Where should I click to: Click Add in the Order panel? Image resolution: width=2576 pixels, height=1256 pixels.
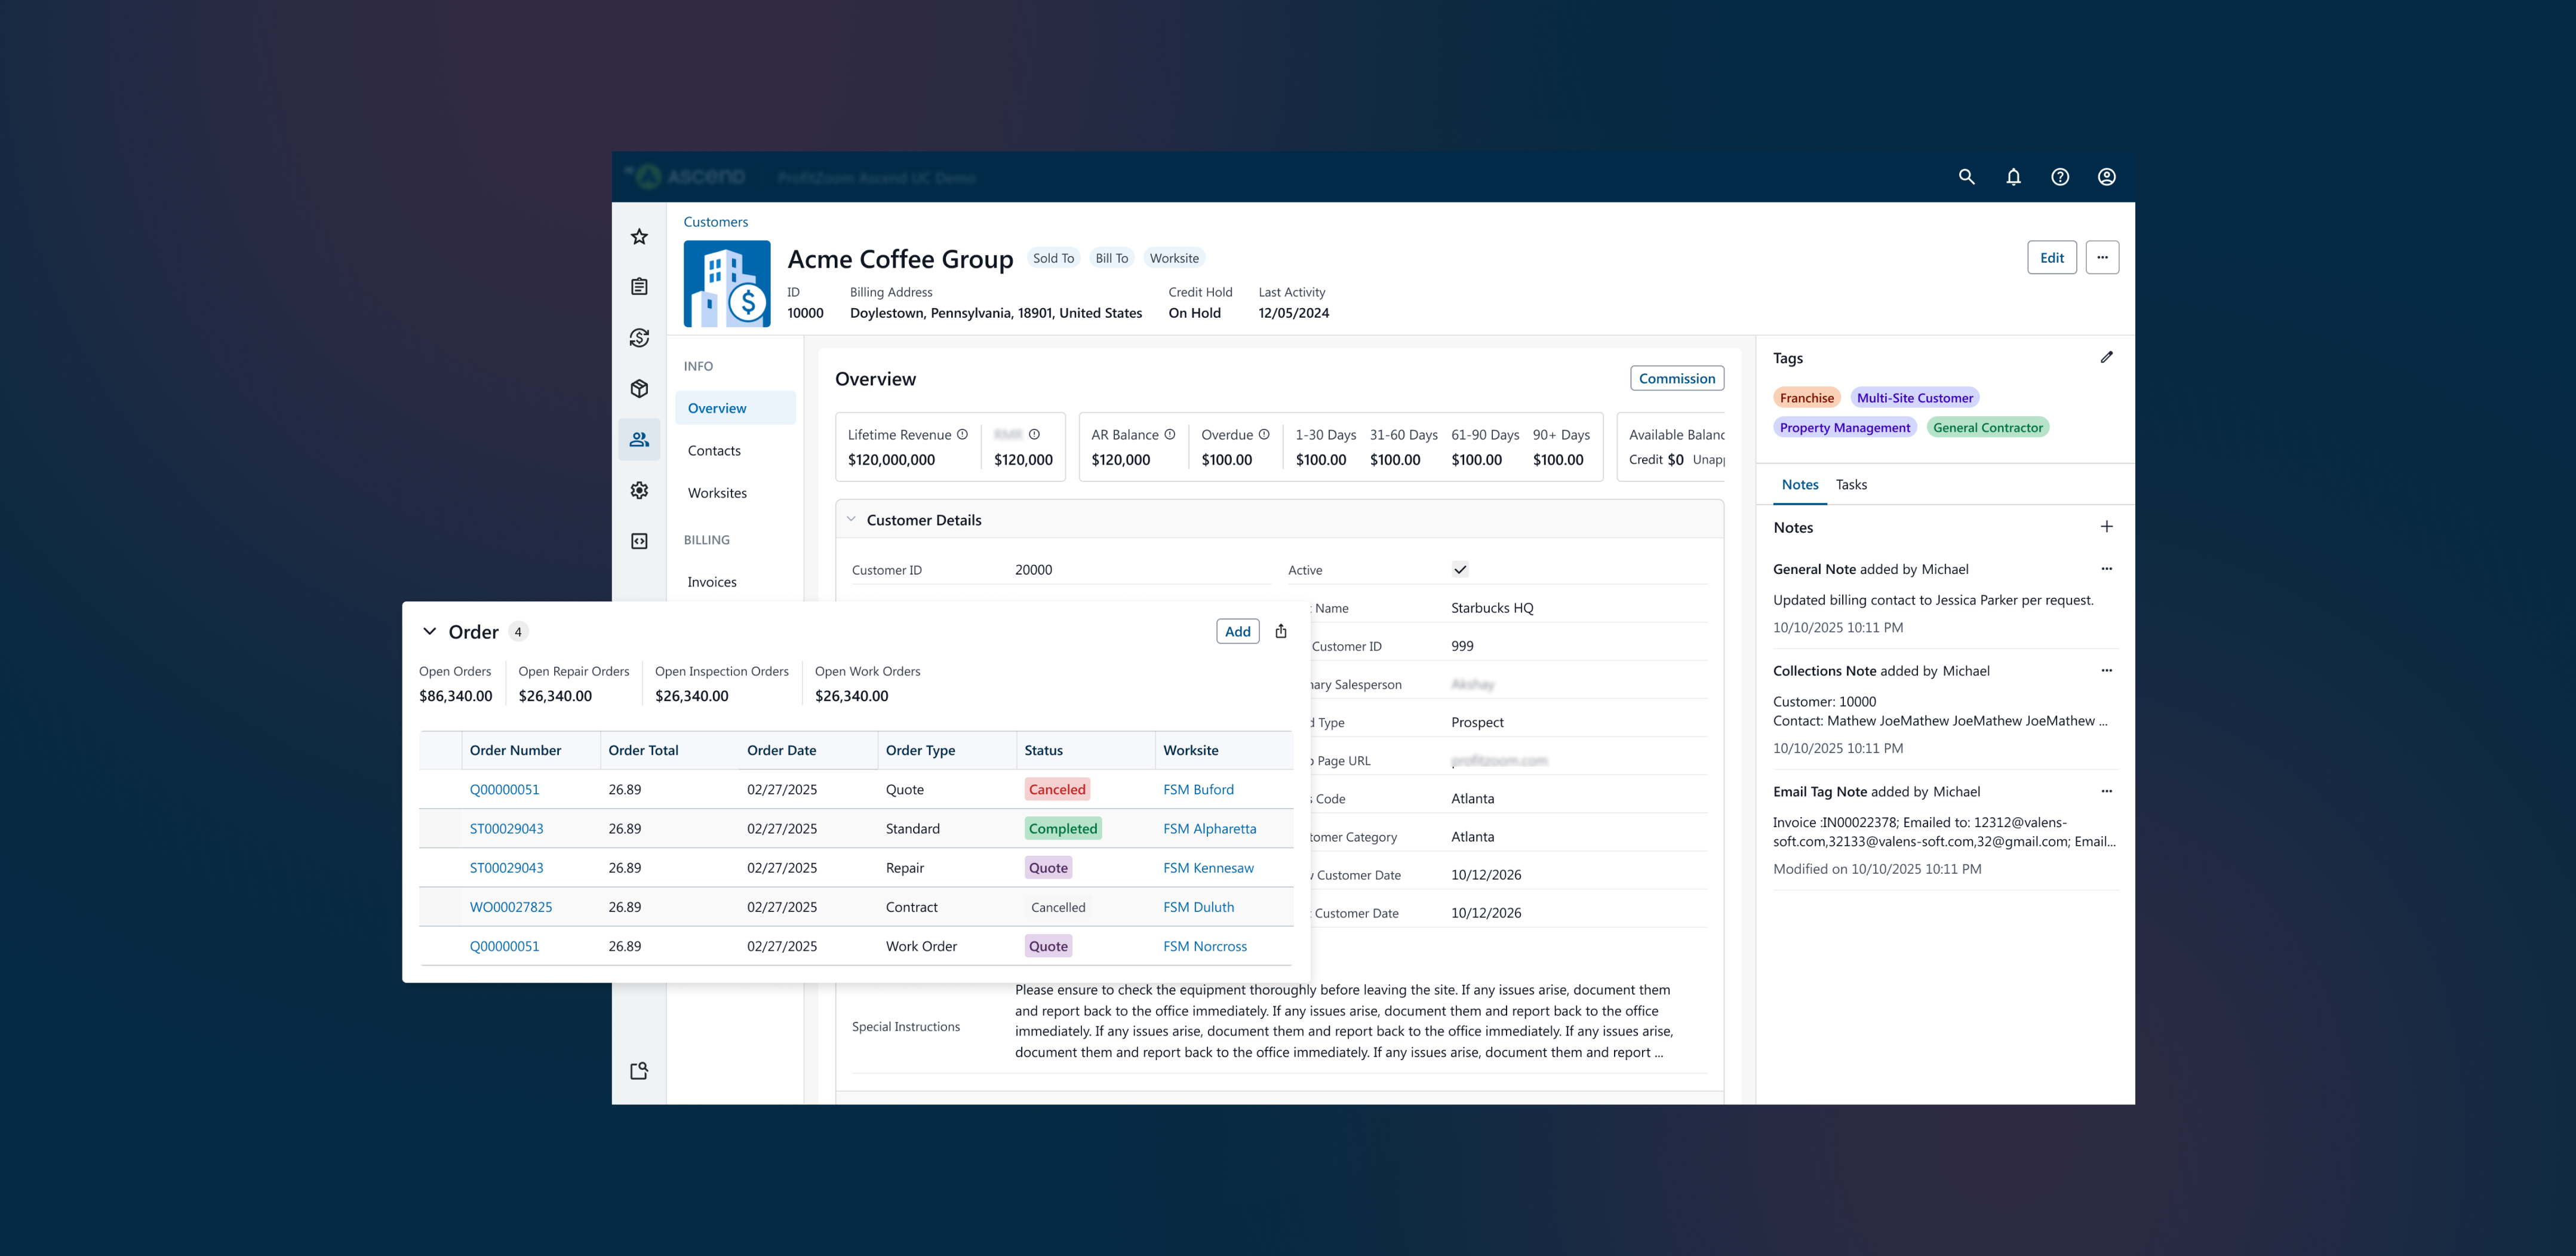click(x=1238, y=631)
